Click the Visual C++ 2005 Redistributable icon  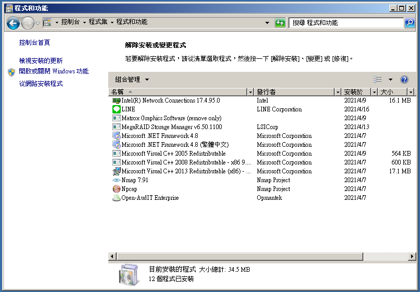point(116,154)
